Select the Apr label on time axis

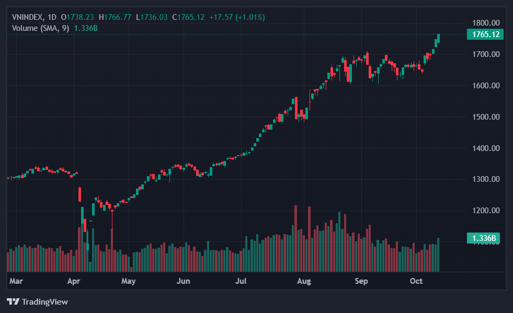[x=74, y=282]
